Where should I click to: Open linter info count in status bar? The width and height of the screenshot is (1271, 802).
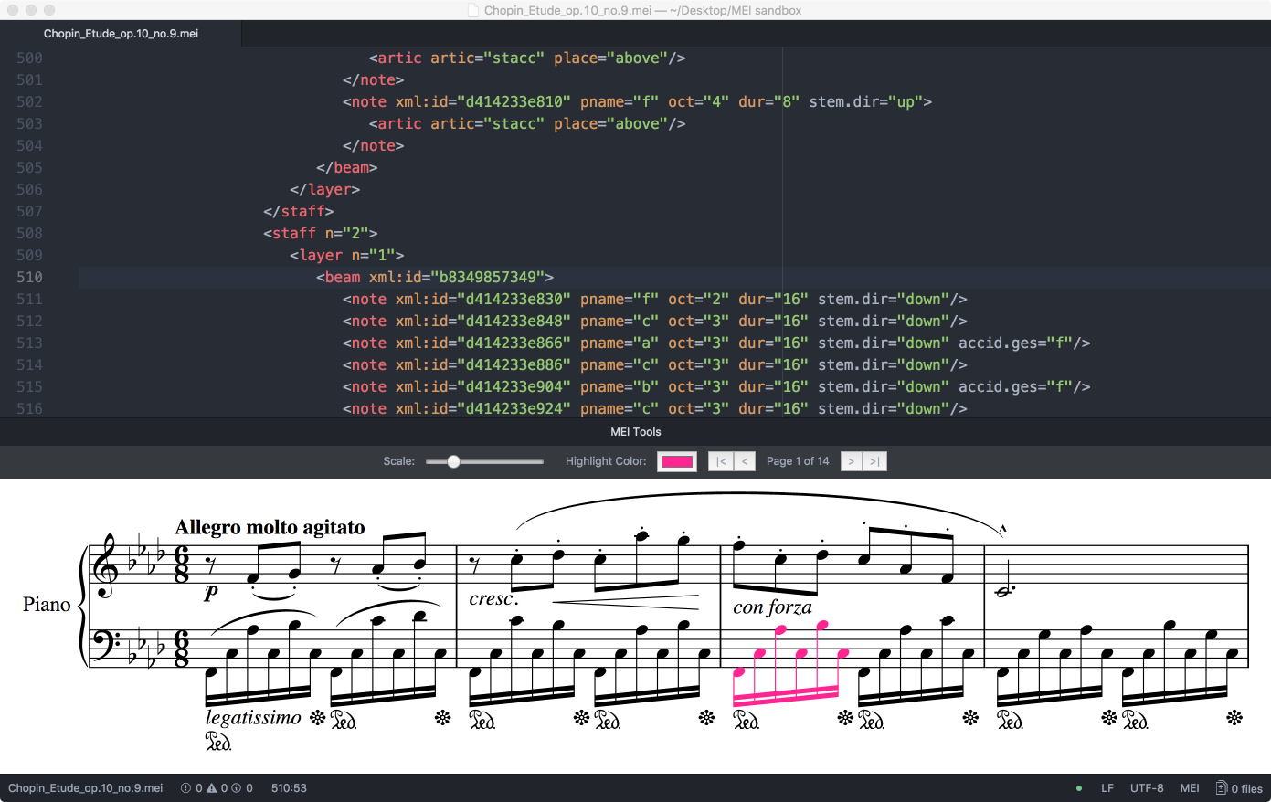tap(242, 788)
